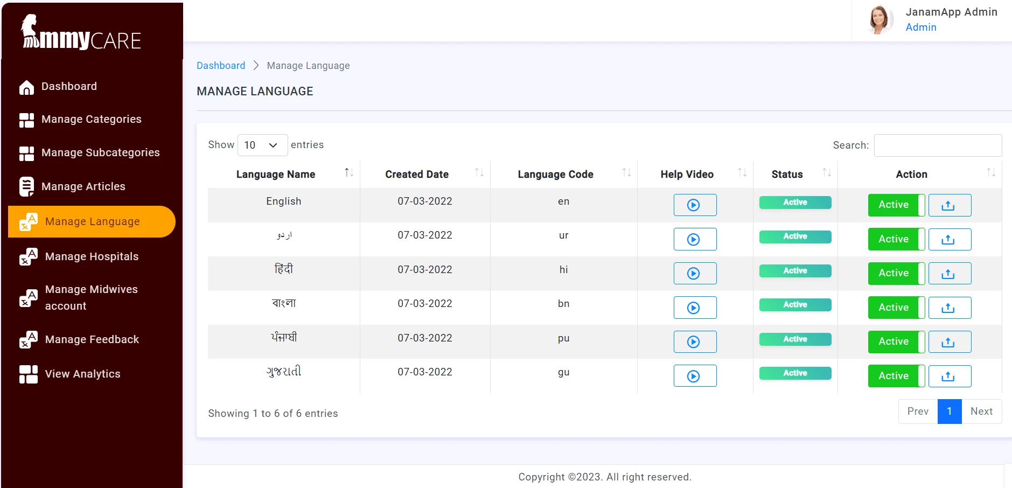Sort by Created Date column
Viewport: 1012px width, 488px height.
479,173
